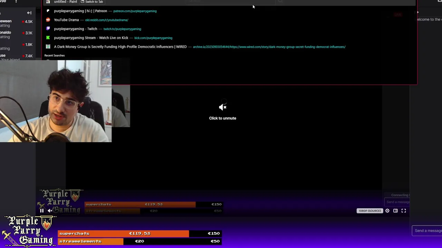
Task: Click the Paint favicon icon
Action: pyautogui.click(x=48, y=2)
